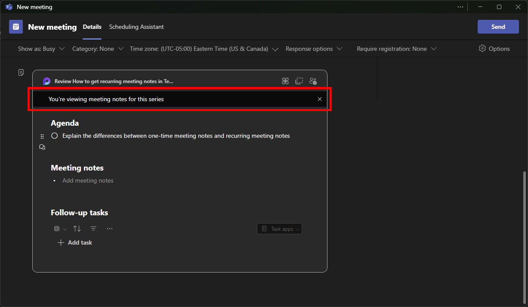Check off the agenda item circle

coord(55,136)
